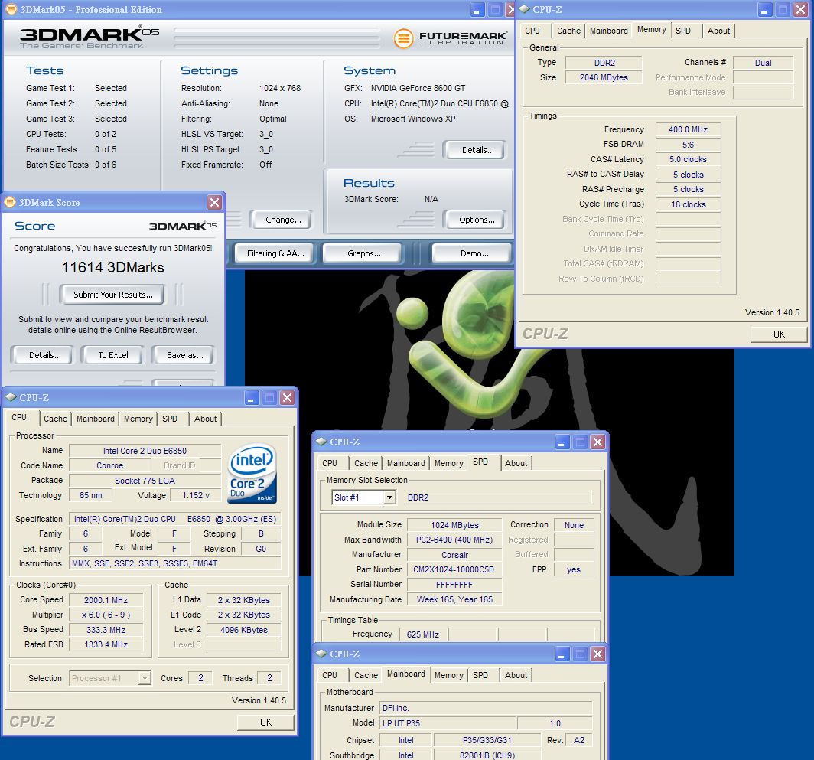Click Details... in the Score dialog
814x760 pixels.
tap(44, 355)
